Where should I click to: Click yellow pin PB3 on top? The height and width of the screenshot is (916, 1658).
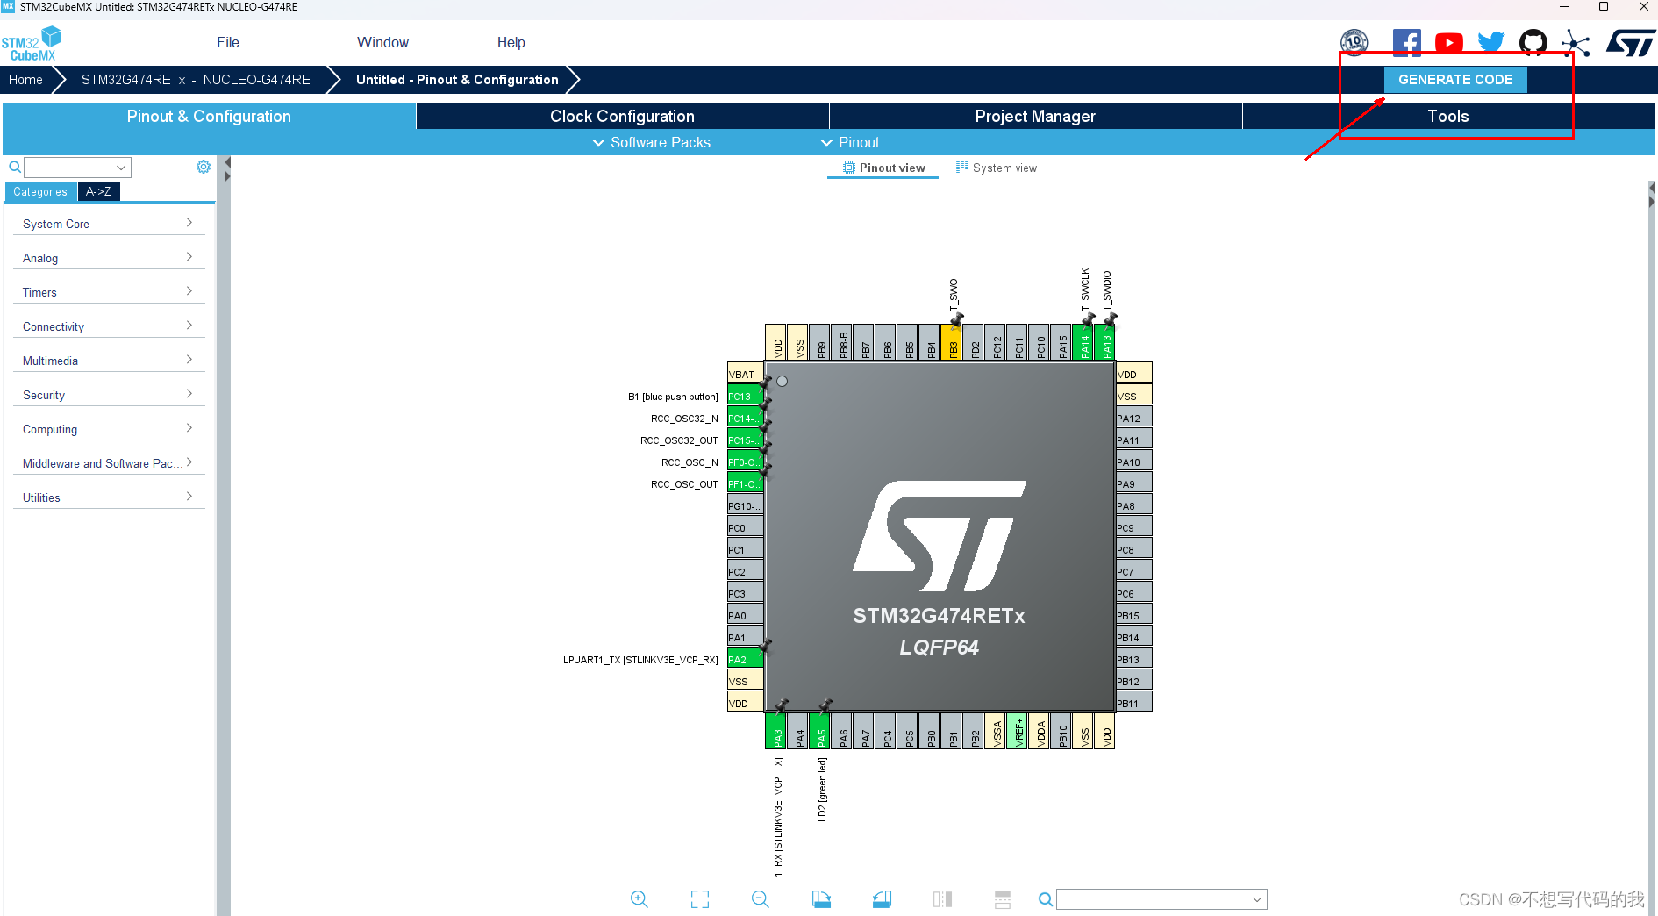[x=952, y=342]
